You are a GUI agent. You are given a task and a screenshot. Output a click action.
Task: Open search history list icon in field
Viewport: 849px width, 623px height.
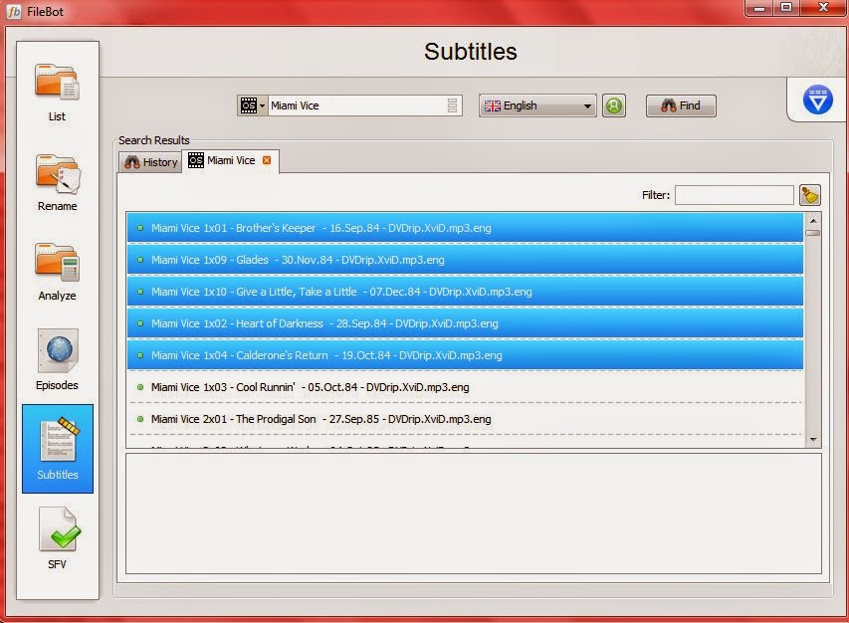click(x=453, y=105)
